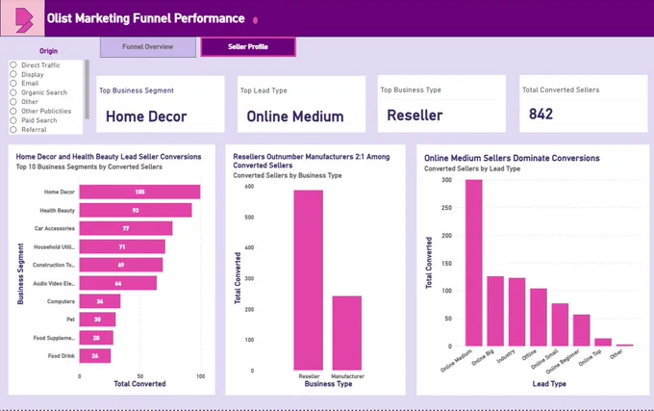This screenshot has height=411, width=654.
Task: Select the Food Drink bar
Action: pos(95,356)
